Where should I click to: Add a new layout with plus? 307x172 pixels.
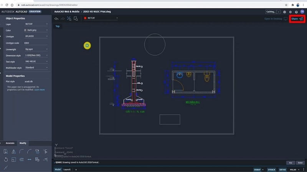76,170
